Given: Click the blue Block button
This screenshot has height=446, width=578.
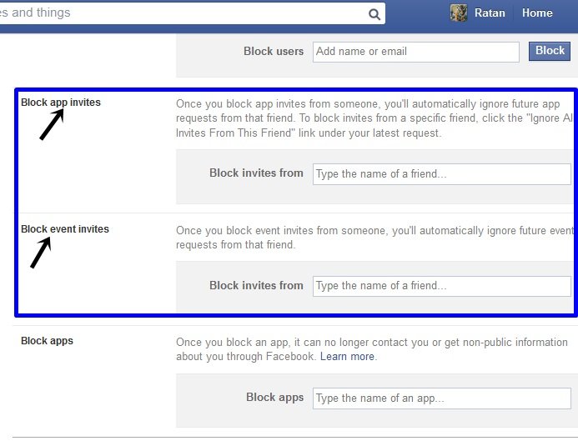Looking at the screenshot, I should coord(550,51).
